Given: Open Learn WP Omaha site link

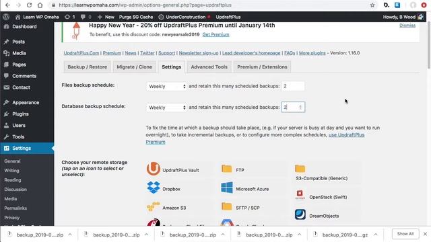Looking at the screenshot, I should point(37,17).
